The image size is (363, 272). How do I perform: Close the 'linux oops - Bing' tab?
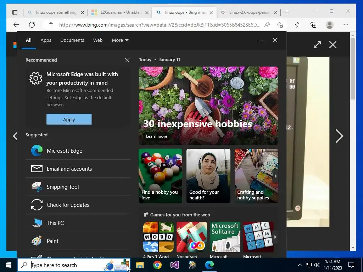point(211,12)
